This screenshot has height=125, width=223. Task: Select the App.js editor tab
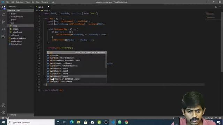point(42,7)
